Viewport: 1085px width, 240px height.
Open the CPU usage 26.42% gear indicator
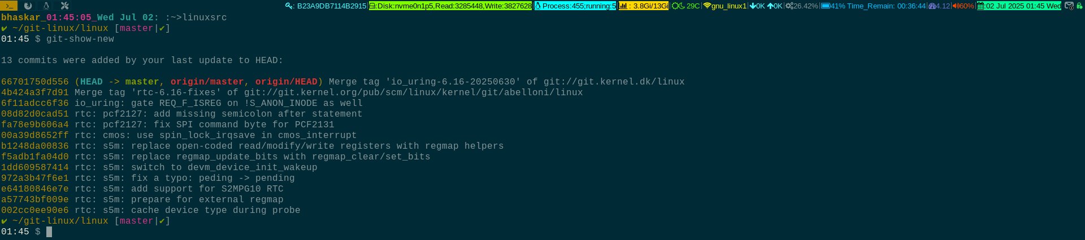(x=802, y=6)
